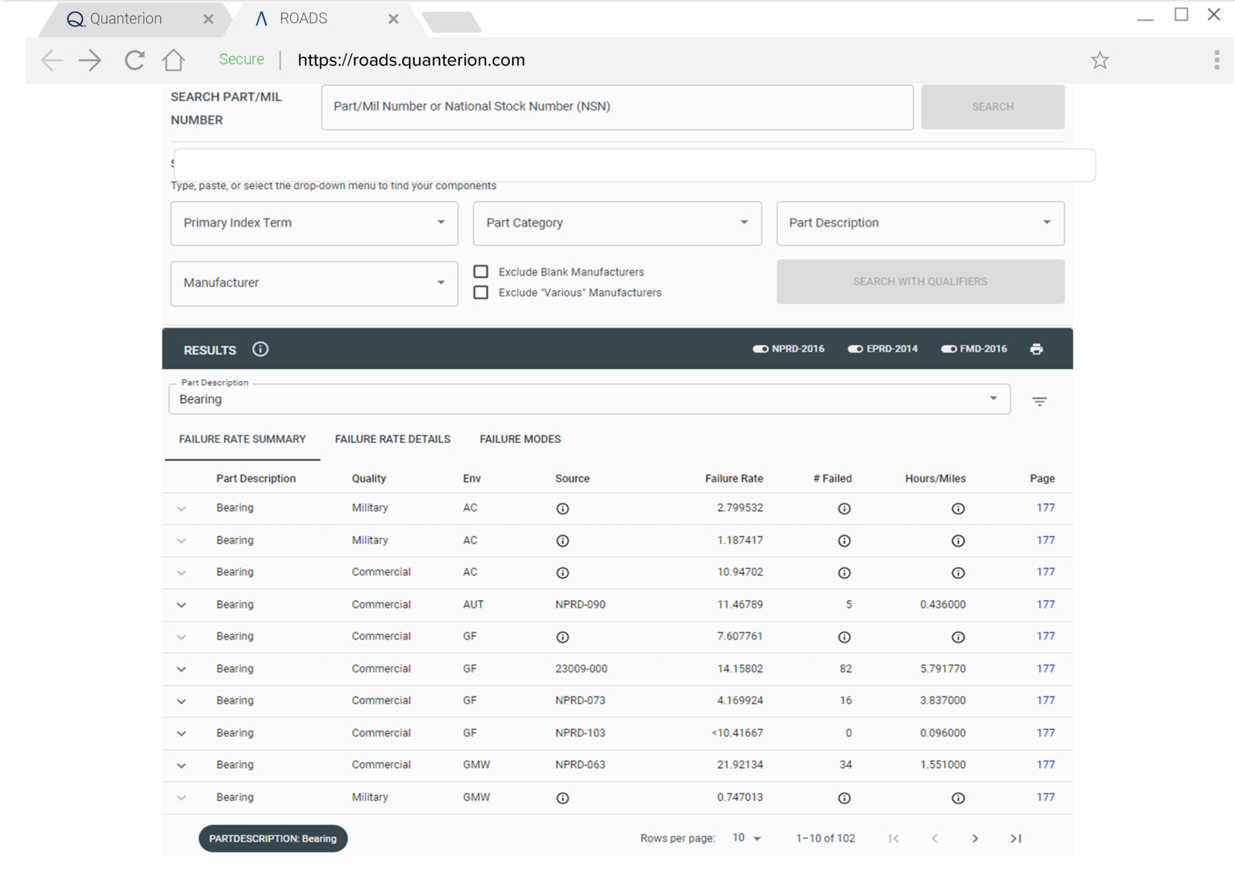Open page 177 link for GMW Military row

pos(1045,797)
